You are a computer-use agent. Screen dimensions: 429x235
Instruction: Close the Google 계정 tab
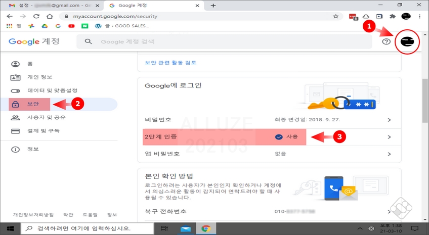(197, 6)
